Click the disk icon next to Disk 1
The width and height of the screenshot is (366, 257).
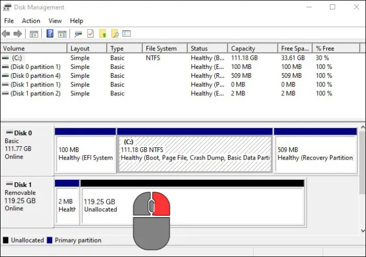[10, 184]
